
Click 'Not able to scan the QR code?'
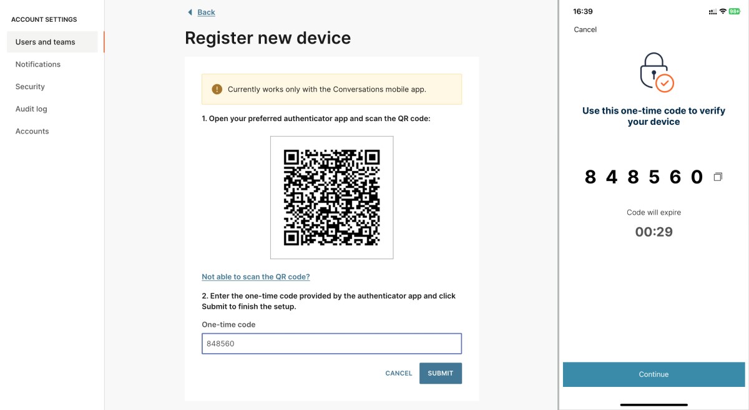256,276
